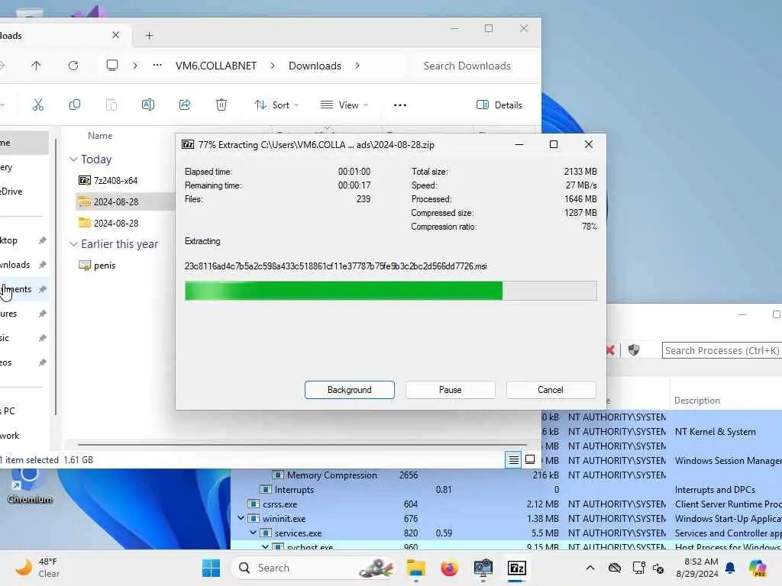Collapse the services.exe process tree

[x=254, y=533]
